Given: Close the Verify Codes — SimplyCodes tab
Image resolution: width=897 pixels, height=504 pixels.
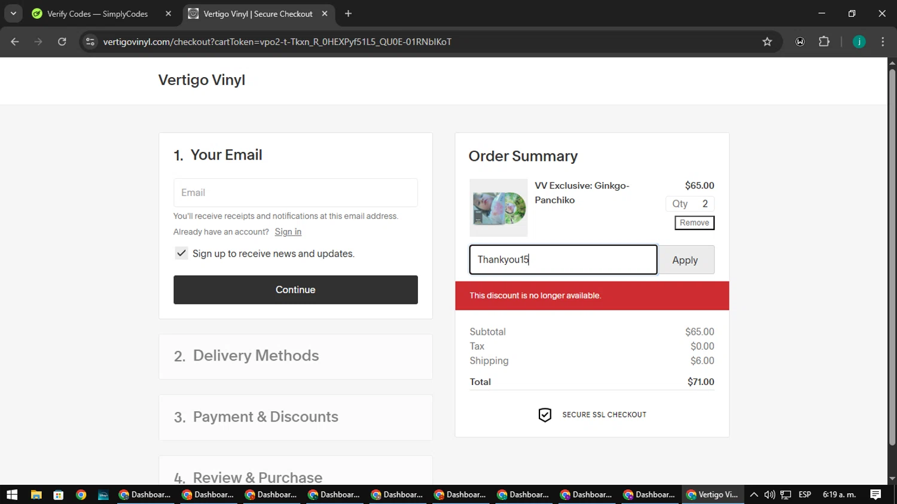Looking at the screenshot, I should coord(168,14).
